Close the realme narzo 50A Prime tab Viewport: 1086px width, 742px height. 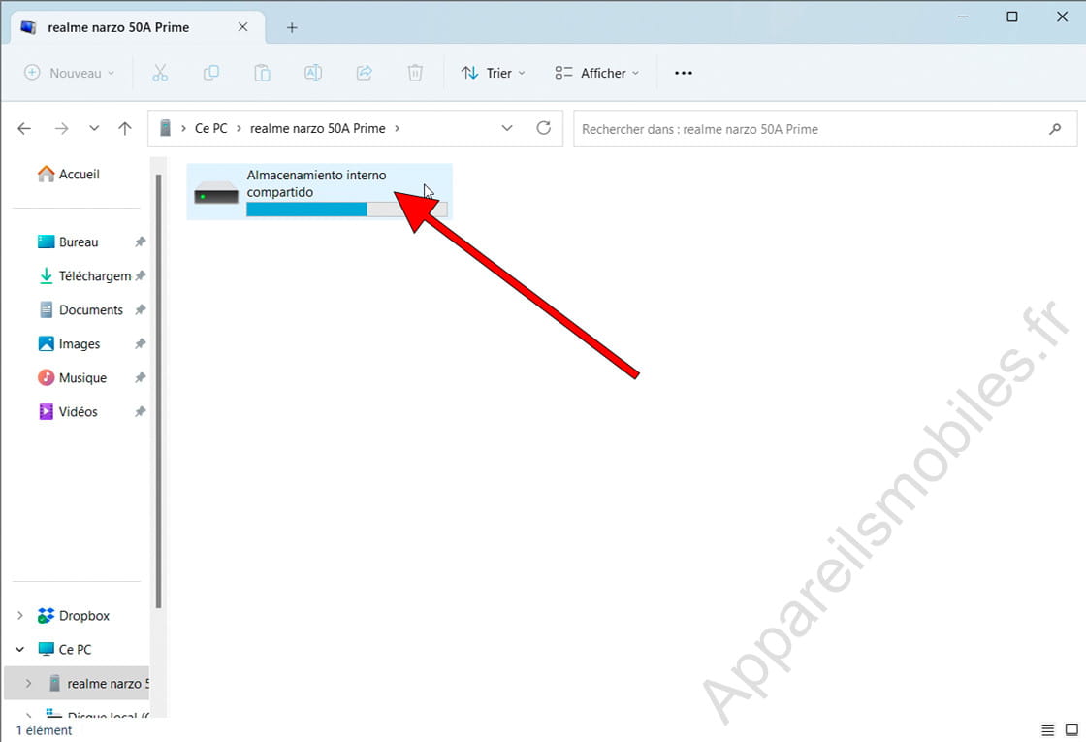[x=243, y=27]
